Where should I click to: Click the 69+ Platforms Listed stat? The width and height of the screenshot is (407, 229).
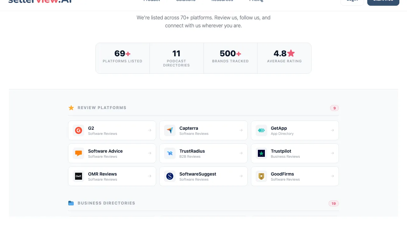point(122,58)
